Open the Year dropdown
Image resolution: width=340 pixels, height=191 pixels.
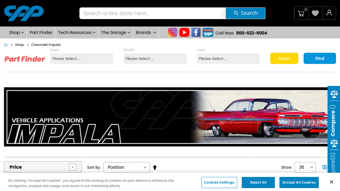click(x=228, y=59)
